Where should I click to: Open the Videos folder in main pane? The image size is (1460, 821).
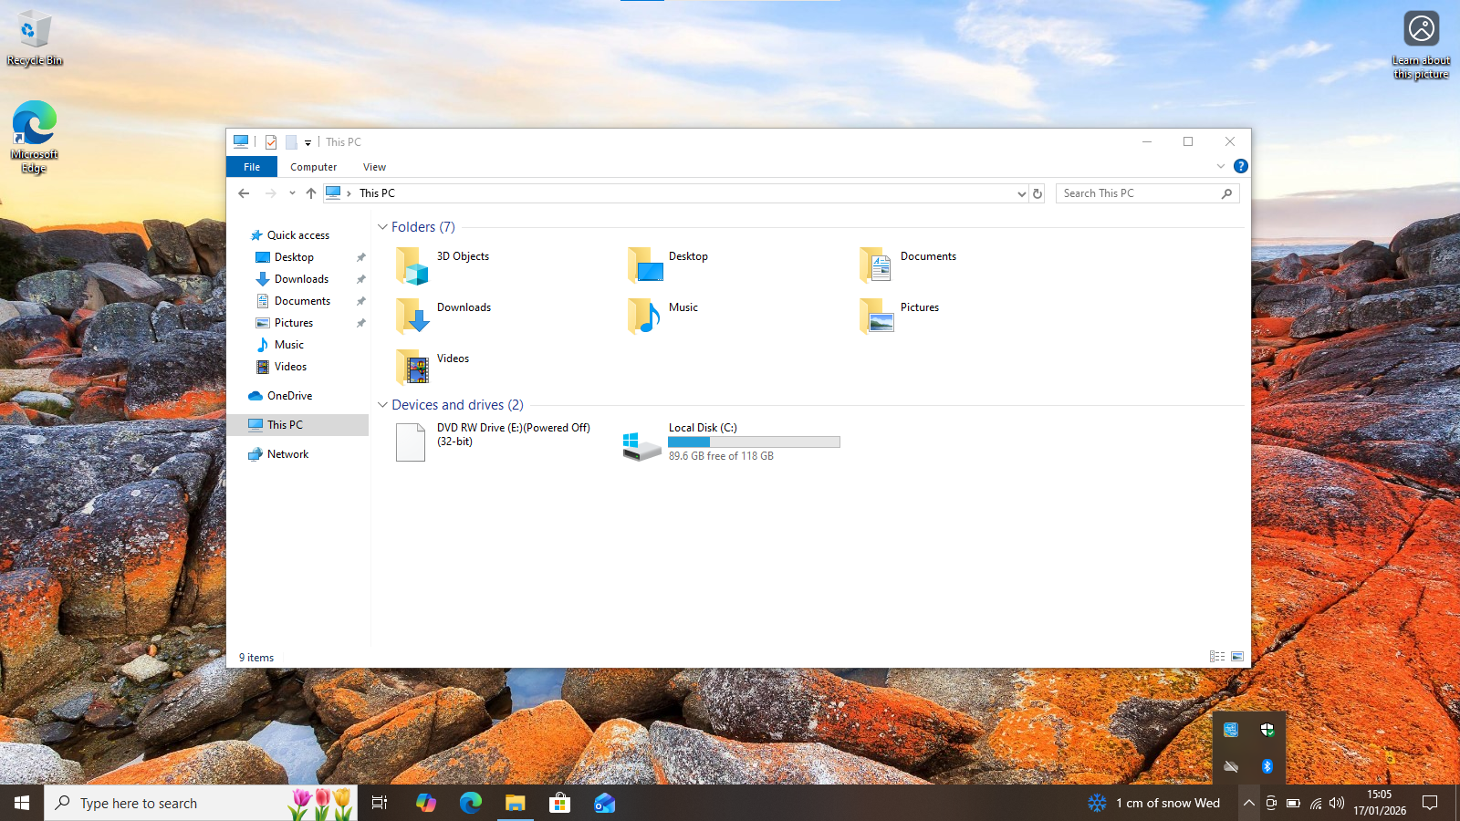pyautogui.click(x=413, y=368)
